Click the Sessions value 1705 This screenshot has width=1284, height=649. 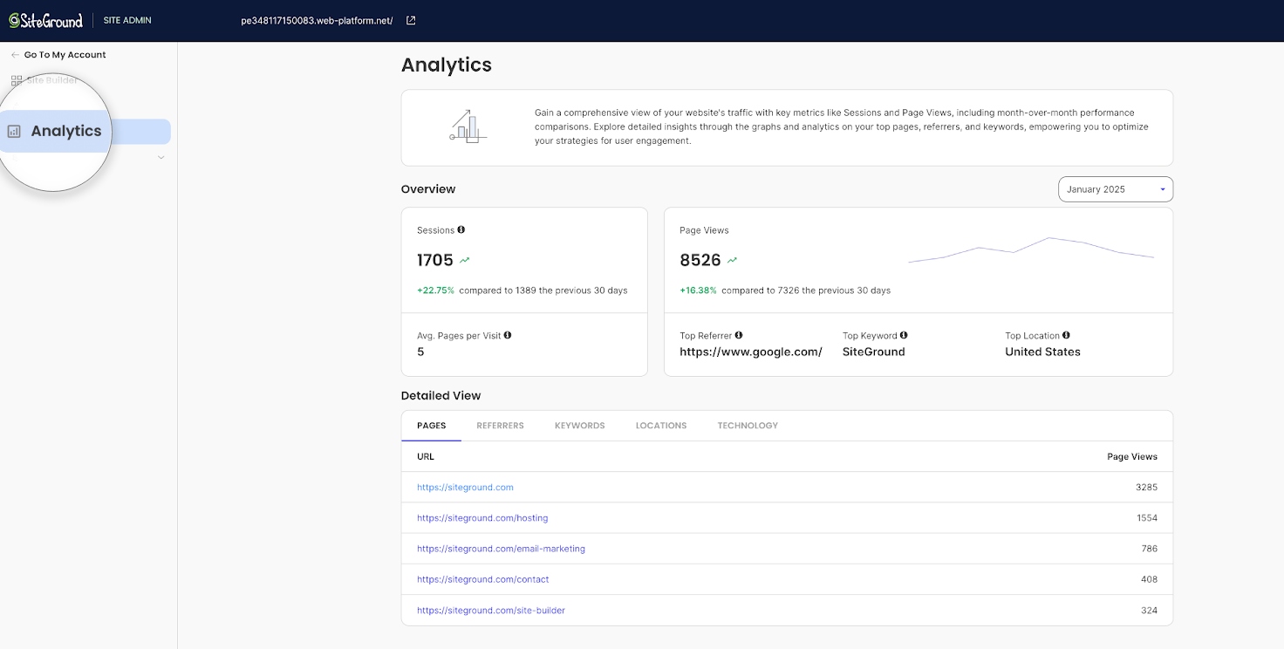coord(435,260)
